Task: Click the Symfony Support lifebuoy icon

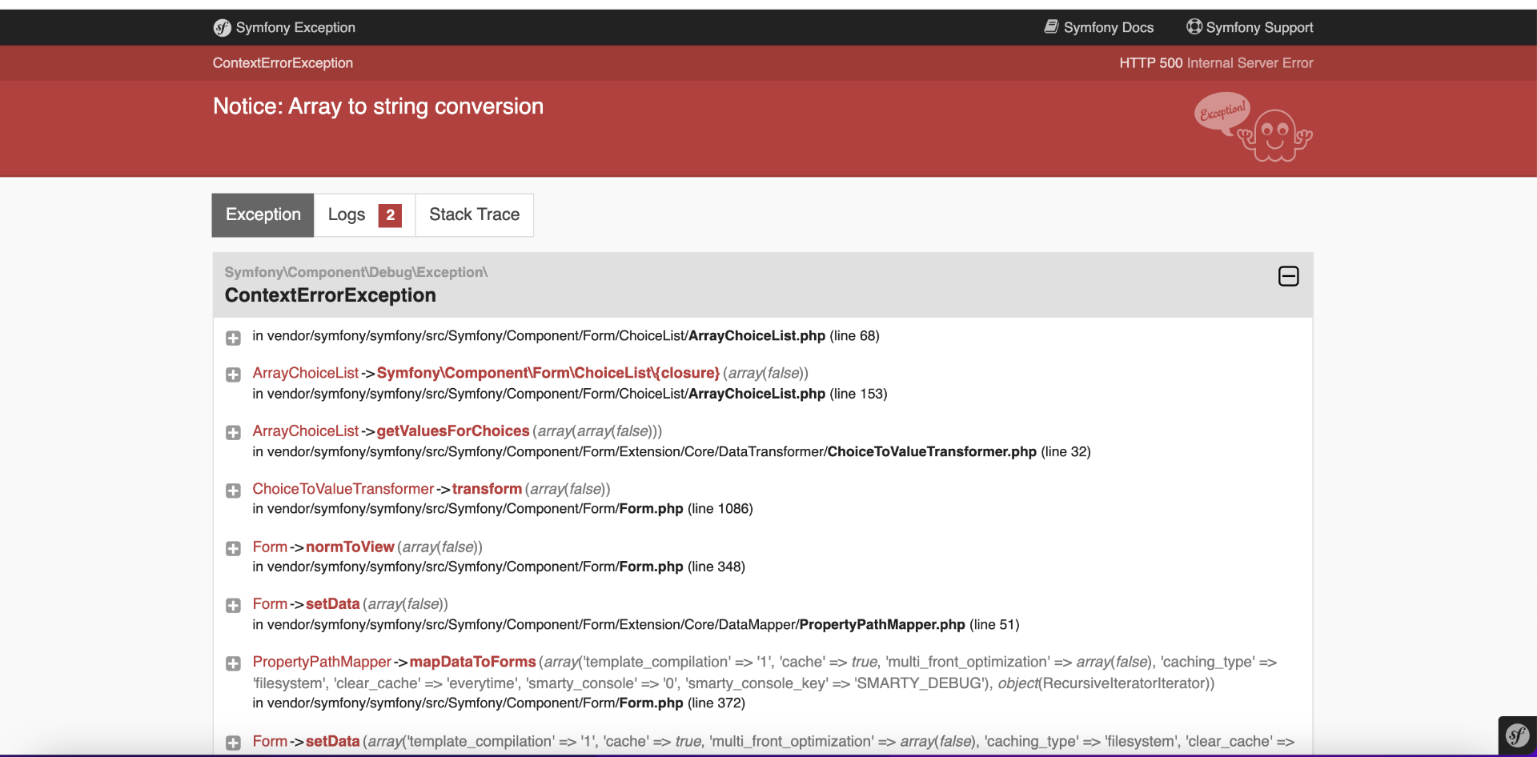Action: [1194, 27]
